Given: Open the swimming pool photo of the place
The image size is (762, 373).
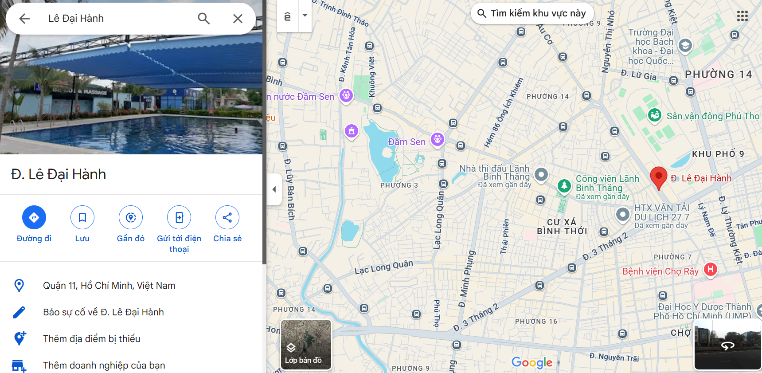Looking at the screenshot, I should coord(131,94).
